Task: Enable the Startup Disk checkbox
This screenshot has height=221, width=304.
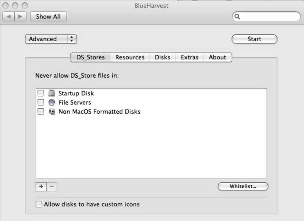Action: (x=41, y=93)
